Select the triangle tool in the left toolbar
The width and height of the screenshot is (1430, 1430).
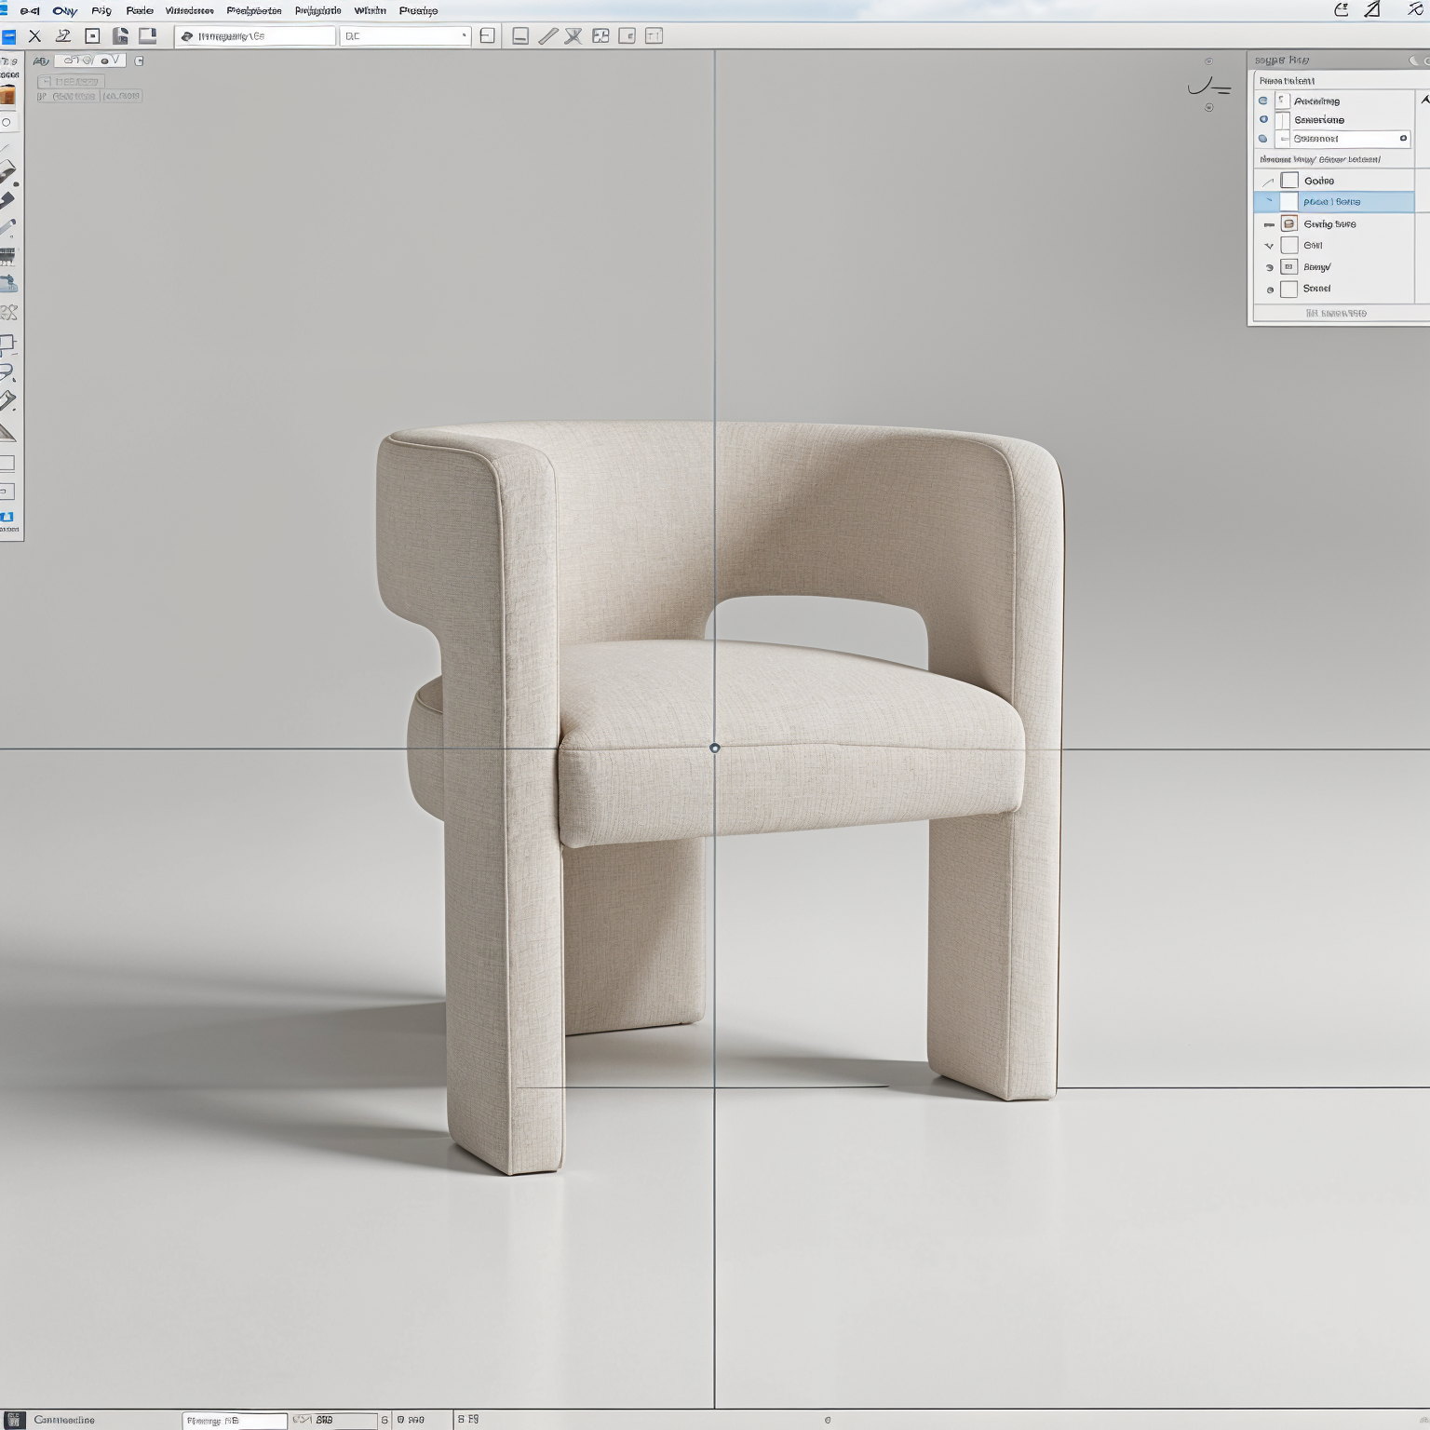[x=7, y=433]
